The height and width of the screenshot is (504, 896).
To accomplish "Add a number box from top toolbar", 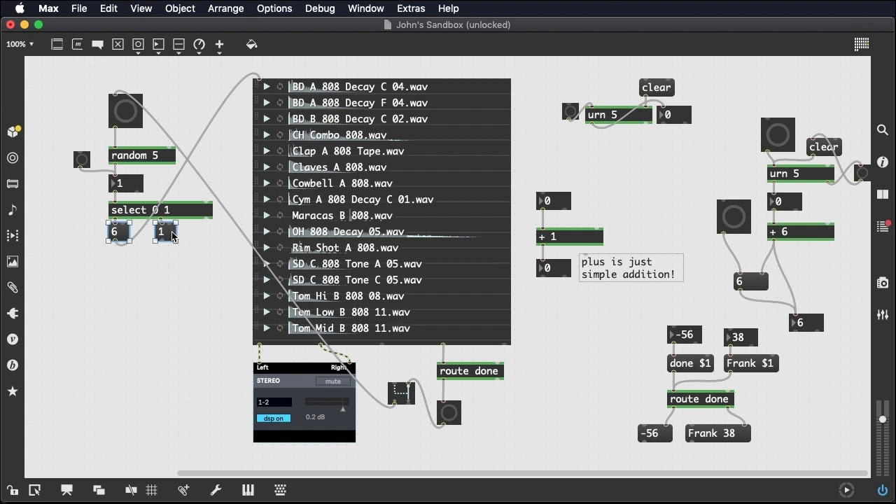I will tap(159, 44).
